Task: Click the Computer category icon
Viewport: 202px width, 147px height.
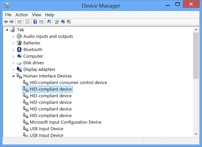Action: (19, 56)
